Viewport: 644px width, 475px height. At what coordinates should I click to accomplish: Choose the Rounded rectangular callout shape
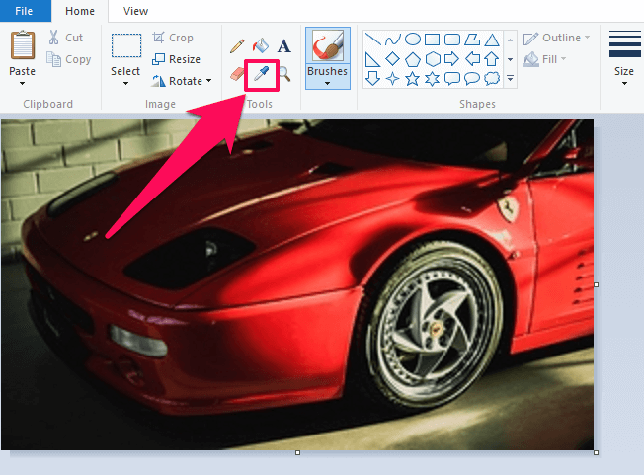point(452,78)
